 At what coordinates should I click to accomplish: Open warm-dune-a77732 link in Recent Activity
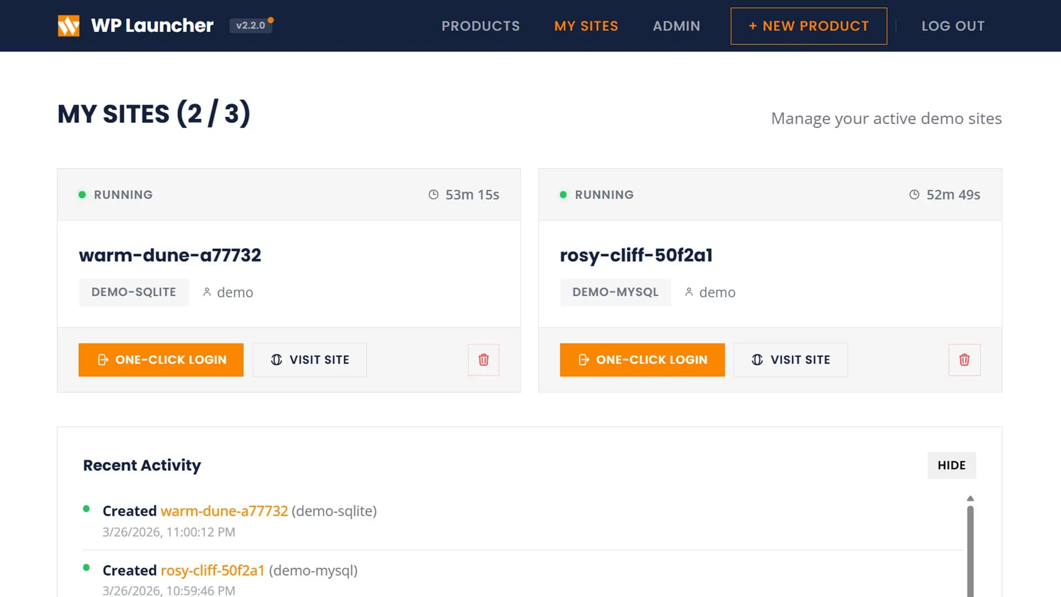[x=224, y=511]
